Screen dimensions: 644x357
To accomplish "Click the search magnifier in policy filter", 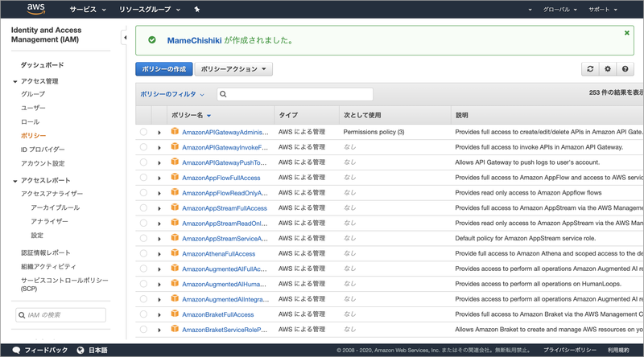I will [x=223, y=94].
